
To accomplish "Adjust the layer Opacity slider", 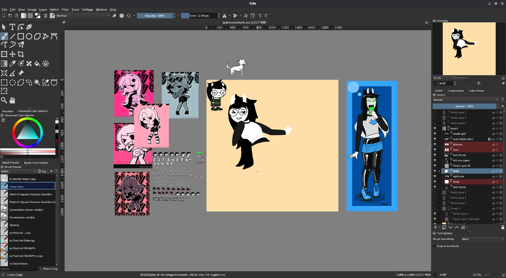I will (464, 106).
